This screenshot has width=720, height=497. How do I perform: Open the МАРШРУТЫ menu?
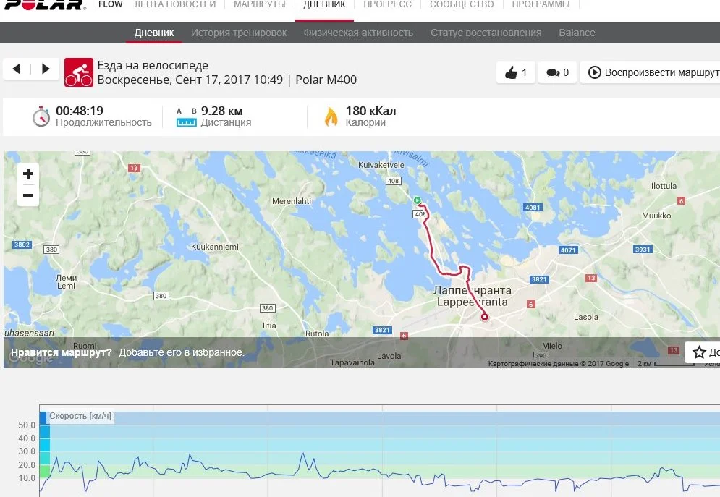coord(260,4)
